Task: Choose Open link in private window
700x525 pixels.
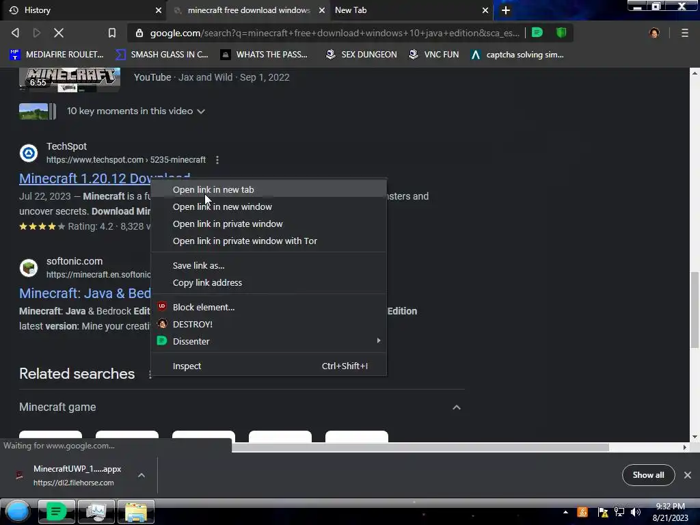Action: (269, 224)
